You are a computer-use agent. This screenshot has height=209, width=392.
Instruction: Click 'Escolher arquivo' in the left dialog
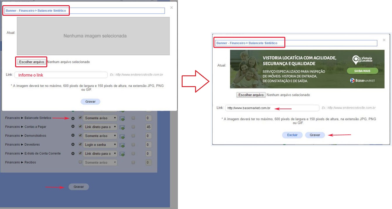point(32,62)
